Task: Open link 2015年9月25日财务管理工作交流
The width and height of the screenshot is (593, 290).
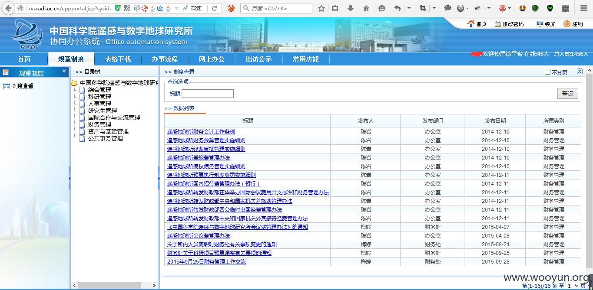Action: (x=206, y=262)
